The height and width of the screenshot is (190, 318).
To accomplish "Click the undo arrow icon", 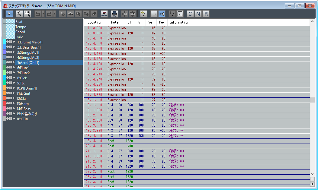I will tap(38, 14).
